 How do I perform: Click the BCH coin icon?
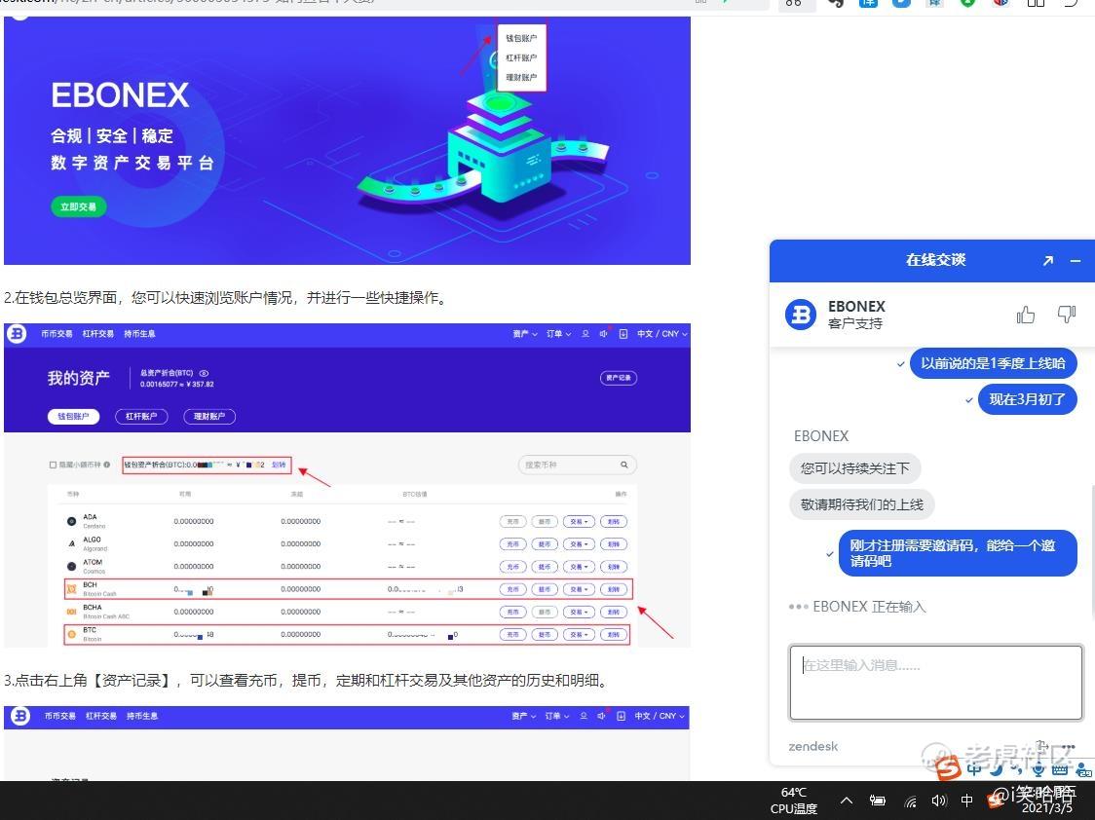[71, 589]
